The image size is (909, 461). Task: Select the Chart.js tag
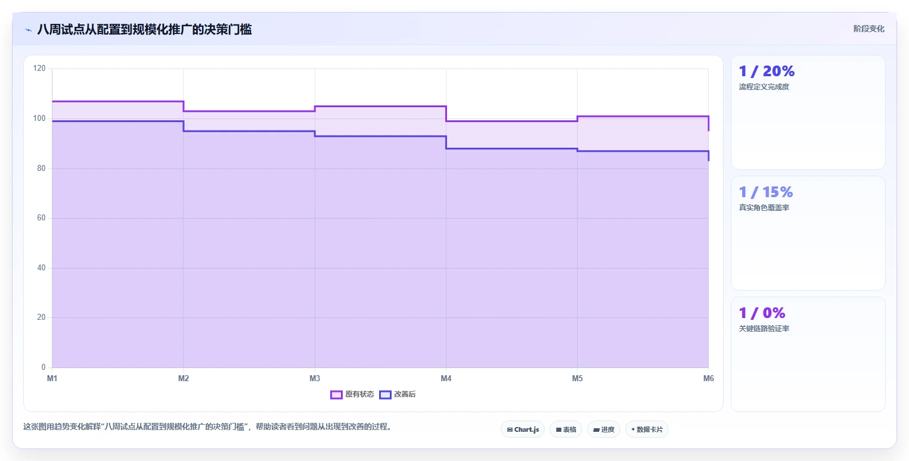(523, 429)
